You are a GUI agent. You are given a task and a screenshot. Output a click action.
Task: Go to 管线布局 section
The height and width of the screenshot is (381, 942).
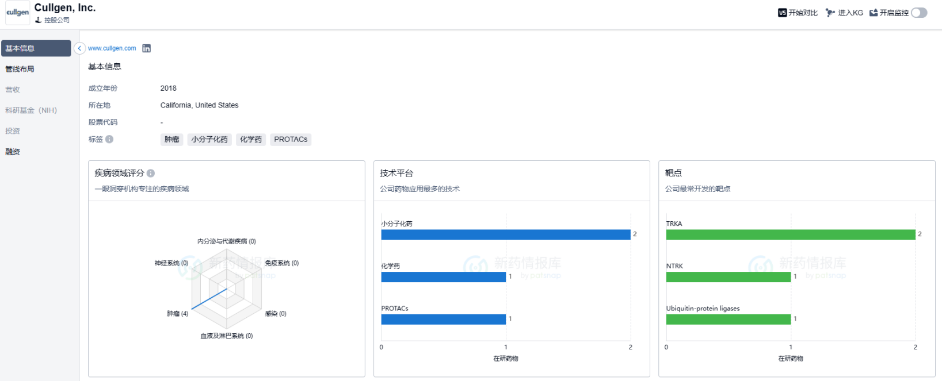(20, 69)
